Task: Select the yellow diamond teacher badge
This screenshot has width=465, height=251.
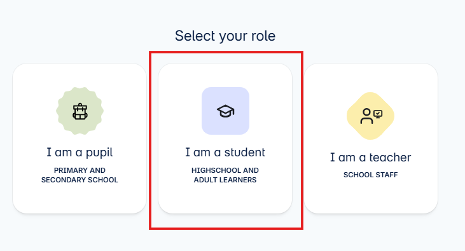Action: (x=371, y=116)
